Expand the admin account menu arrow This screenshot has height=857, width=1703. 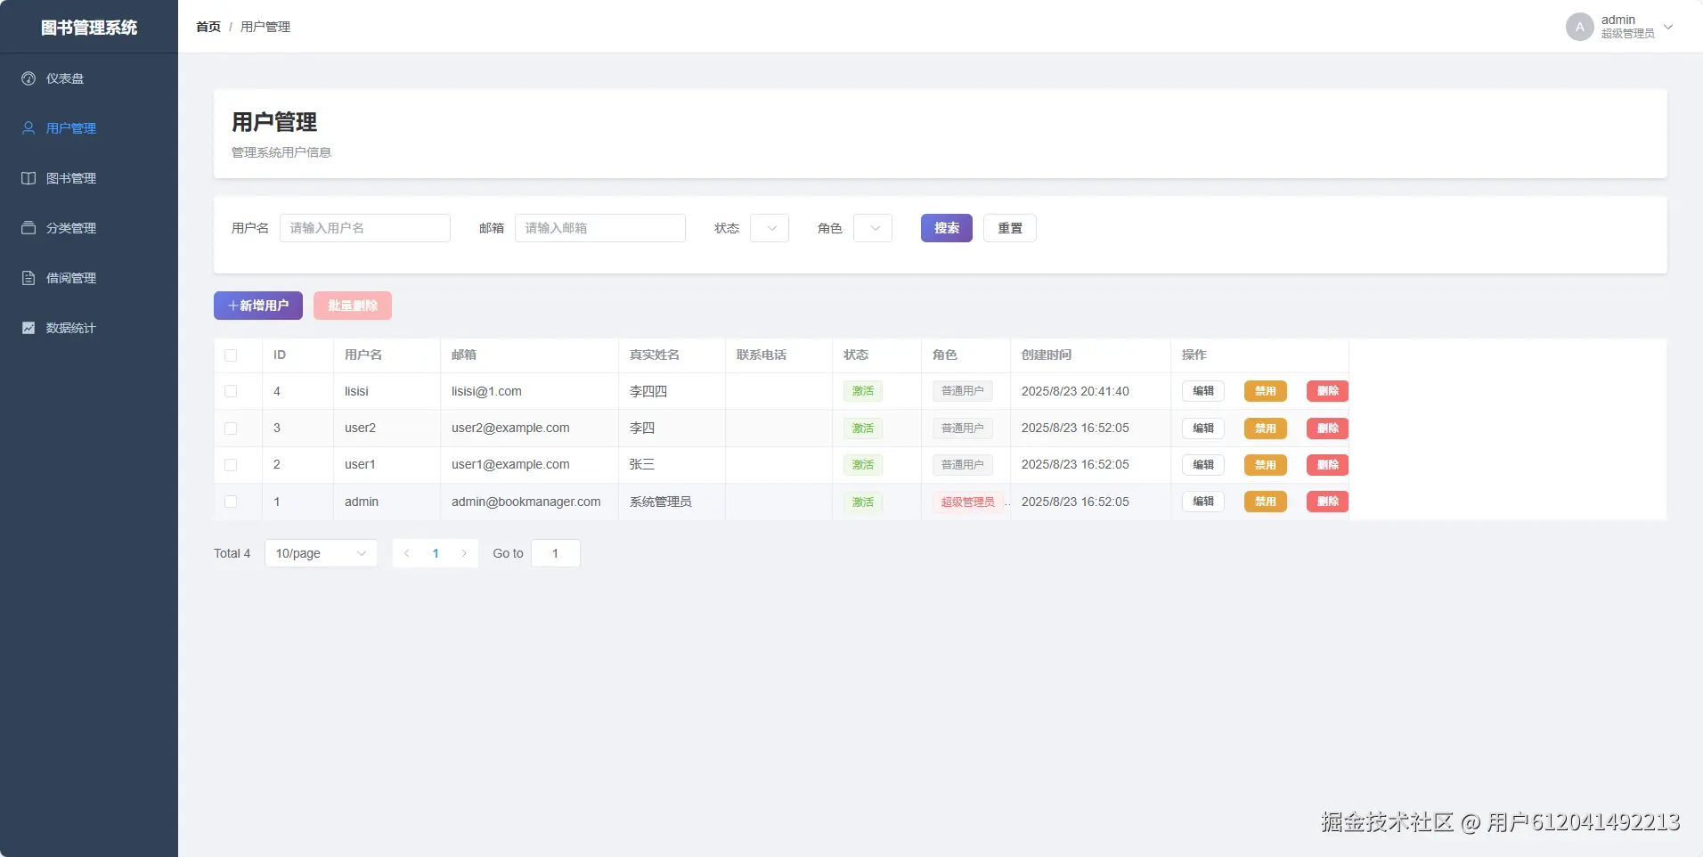(x=1668, y=27)
